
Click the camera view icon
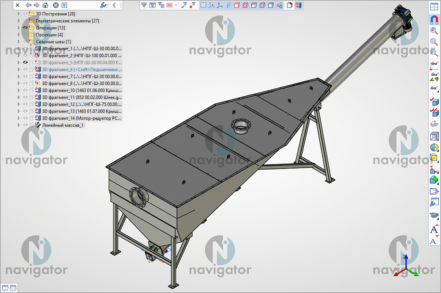434,215
